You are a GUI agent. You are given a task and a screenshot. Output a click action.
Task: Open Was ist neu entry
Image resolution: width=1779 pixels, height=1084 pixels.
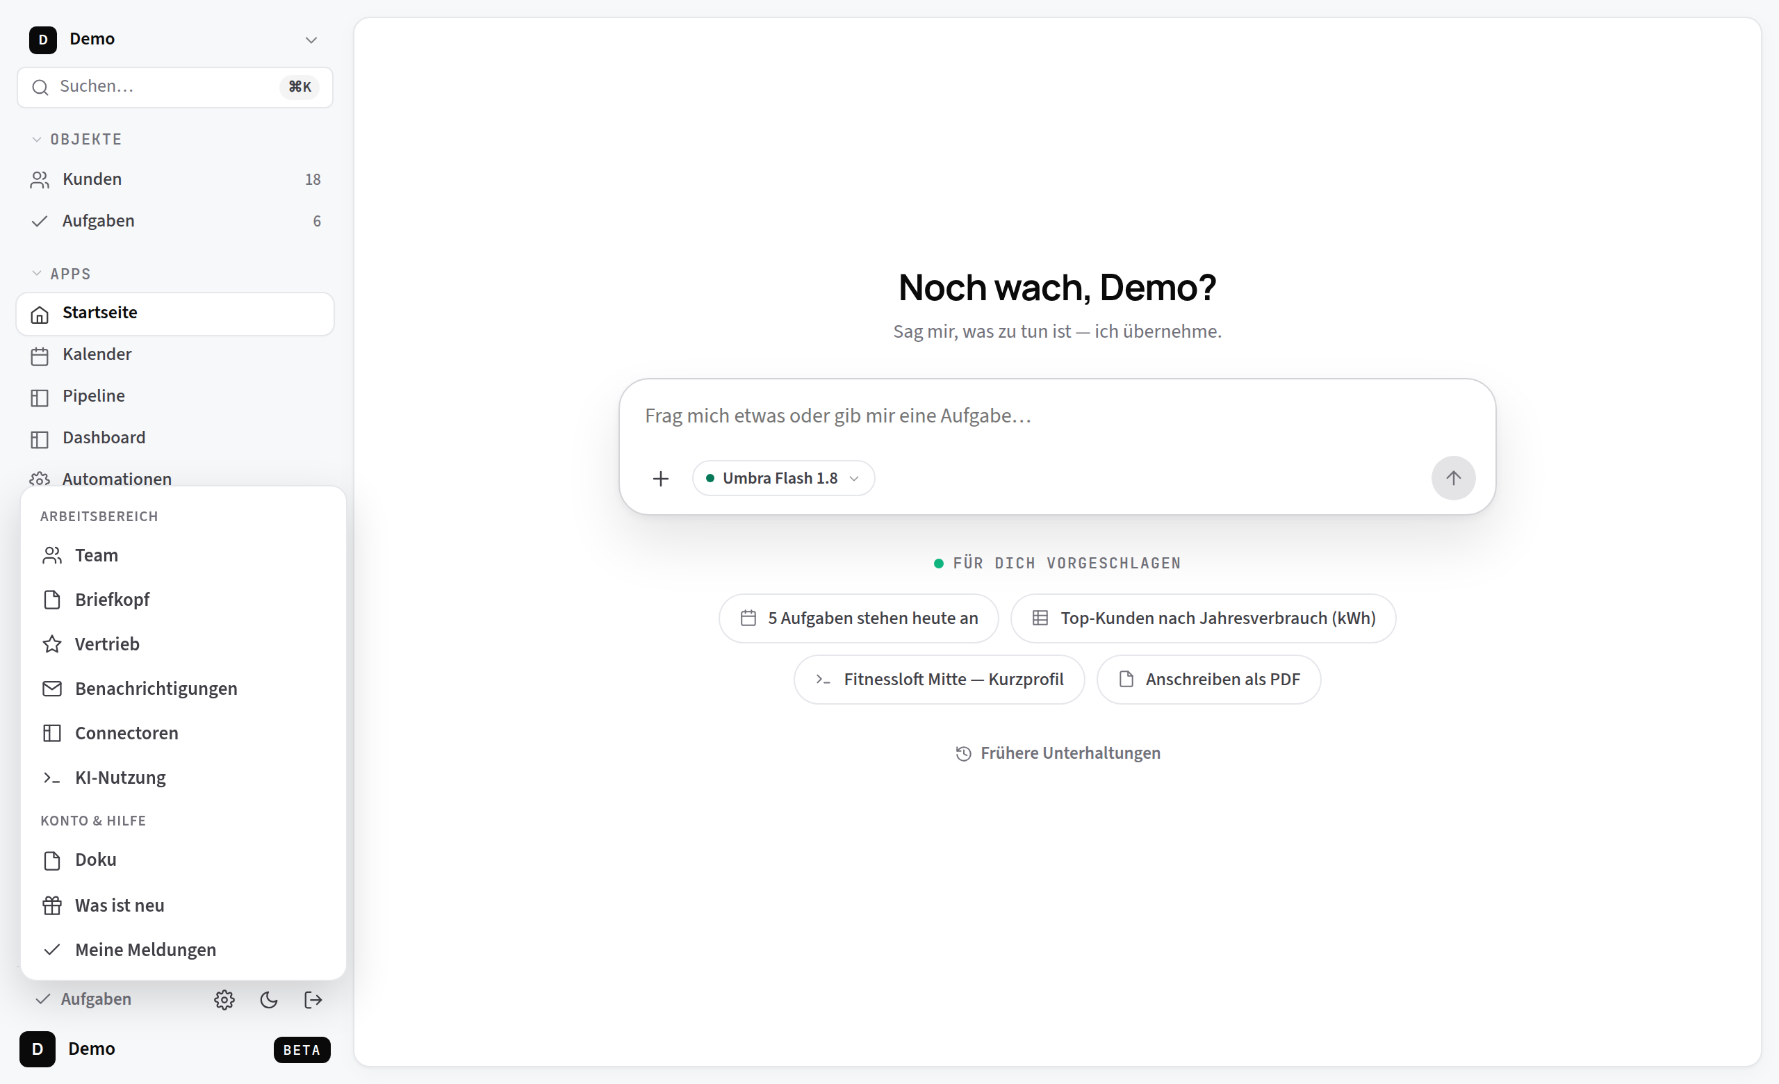pos(183,905)
